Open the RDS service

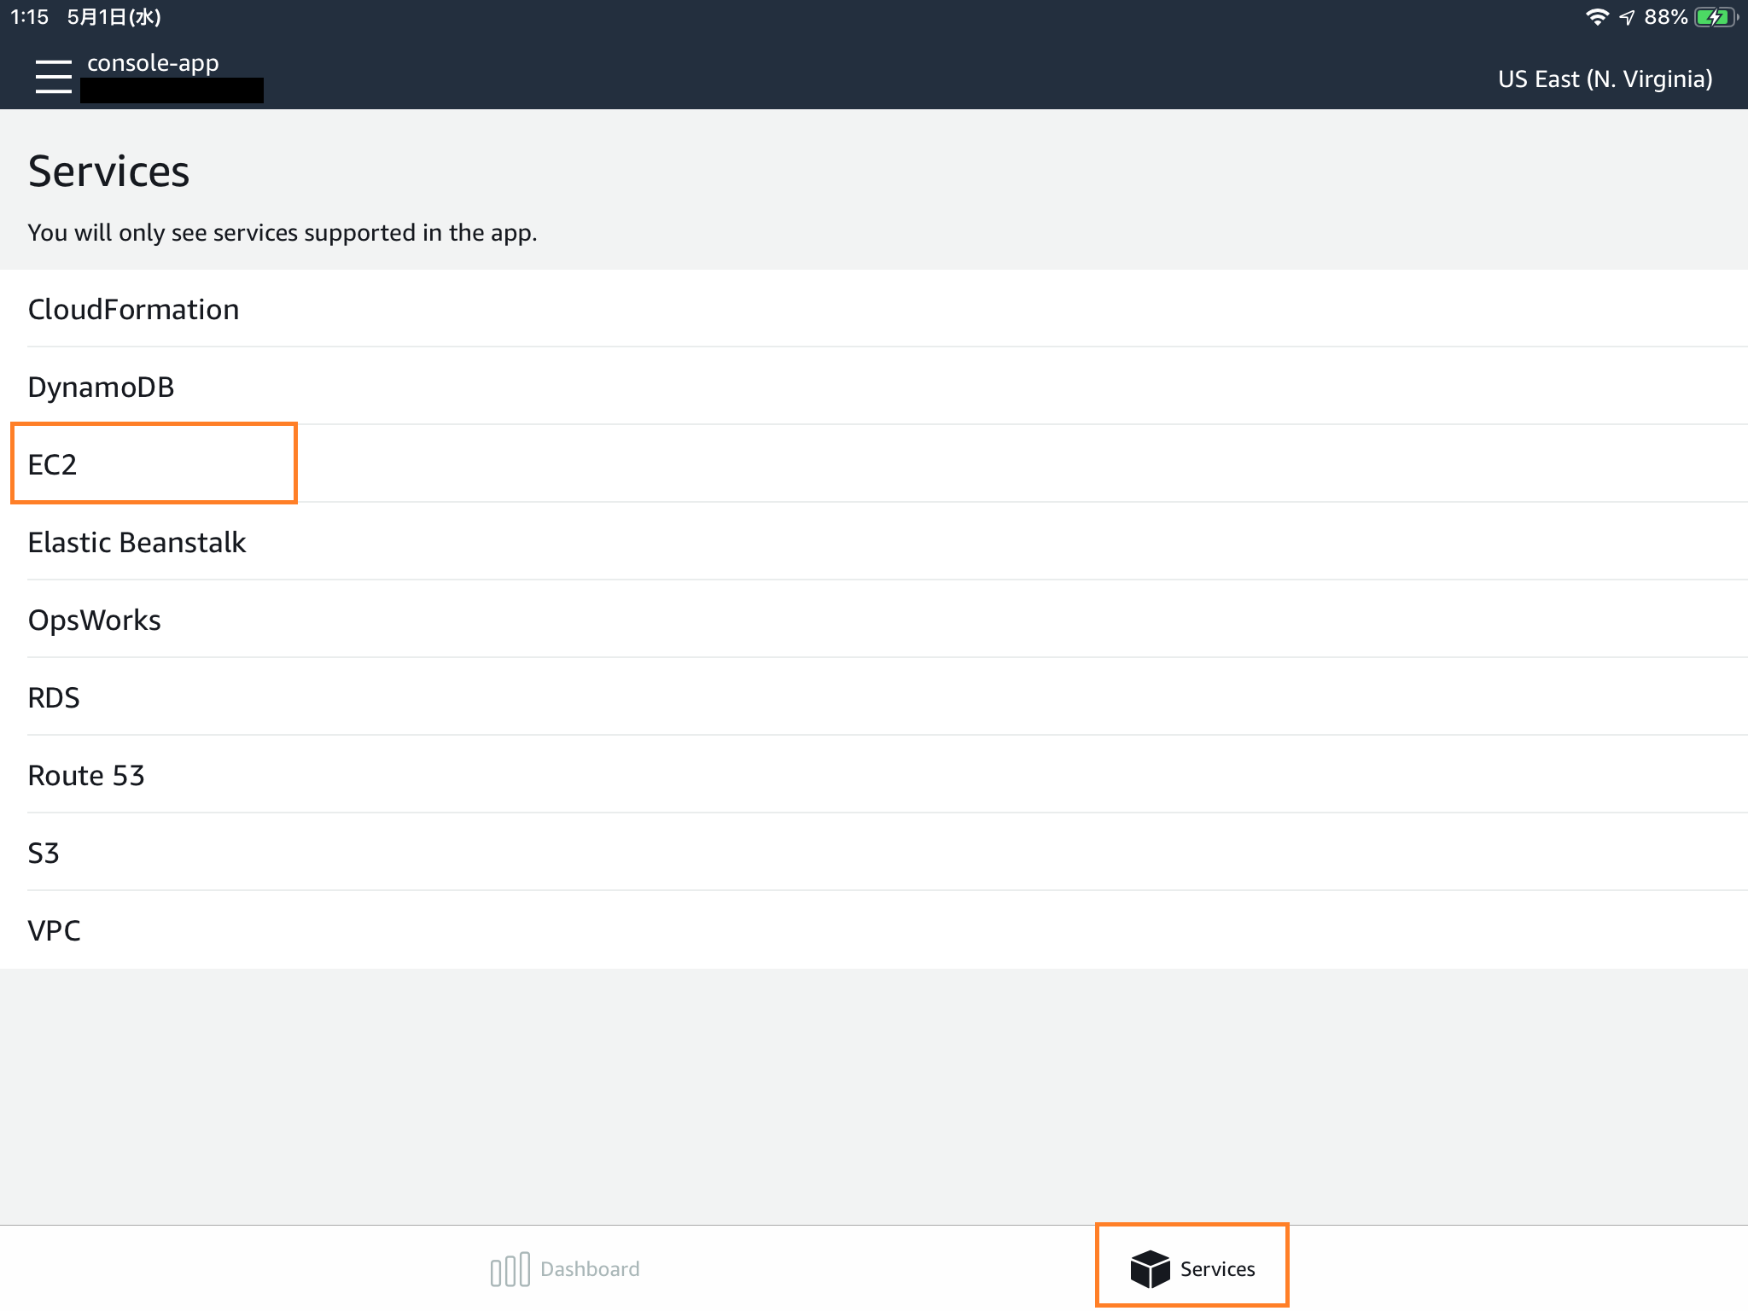coord(54,697)
